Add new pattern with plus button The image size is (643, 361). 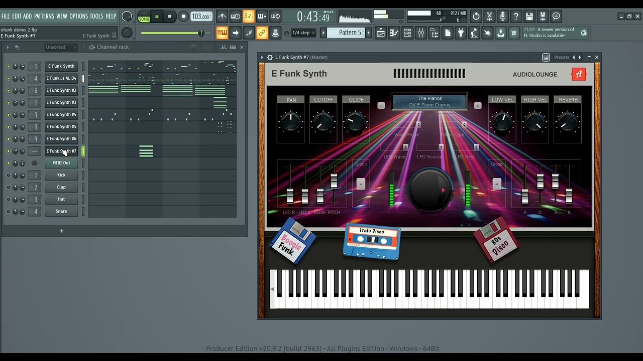(368, 33)
